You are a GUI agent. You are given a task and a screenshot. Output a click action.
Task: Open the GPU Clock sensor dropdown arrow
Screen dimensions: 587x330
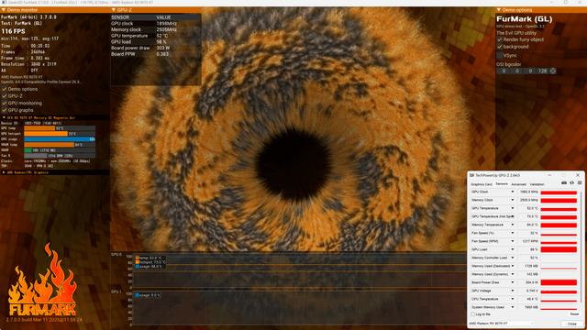point(513,192)
